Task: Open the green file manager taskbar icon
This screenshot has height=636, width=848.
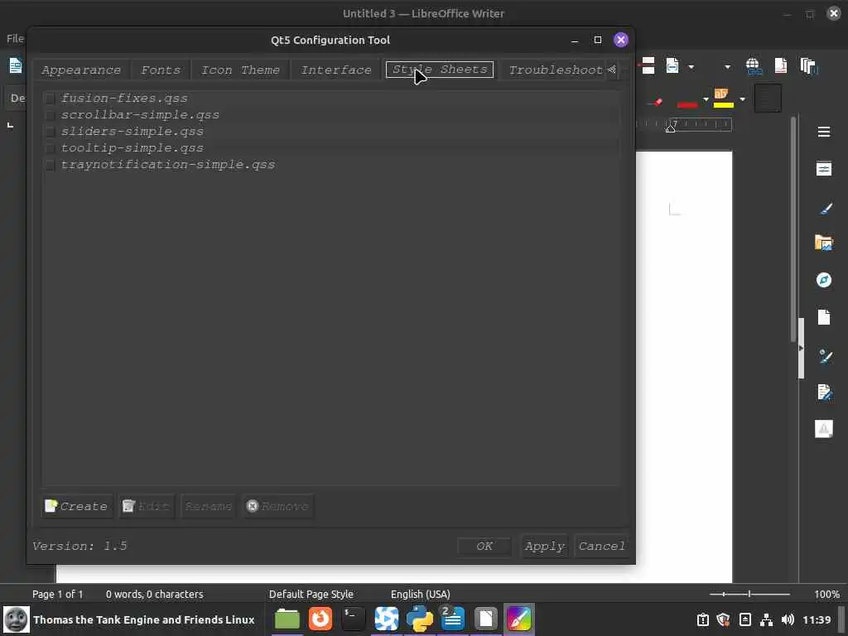Action: (287, 619)
